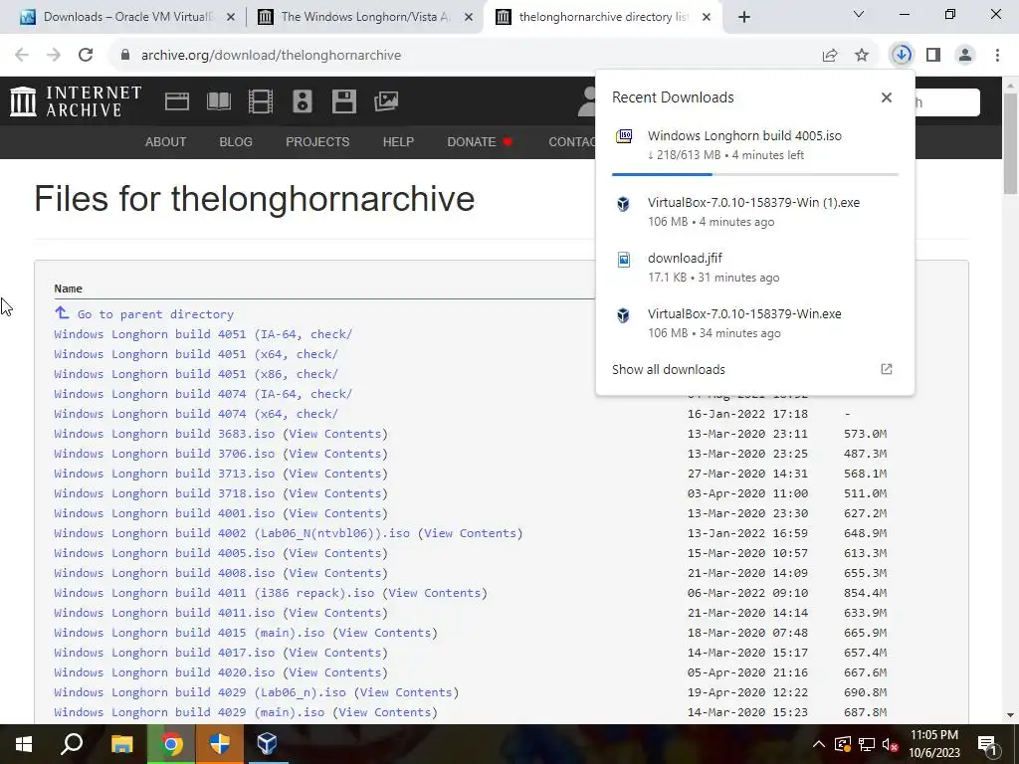1019x764 pixels.
Task: View Contents of build 4020.iso
Action: (x=334, y=672)
